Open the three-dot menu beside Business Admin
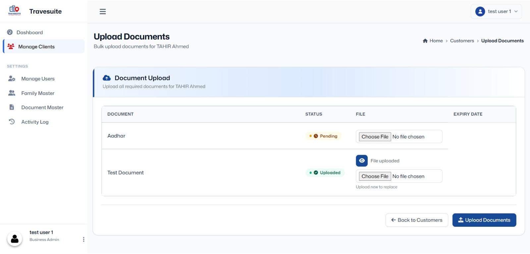Screen dimensions: 530x254 (83, 239)
